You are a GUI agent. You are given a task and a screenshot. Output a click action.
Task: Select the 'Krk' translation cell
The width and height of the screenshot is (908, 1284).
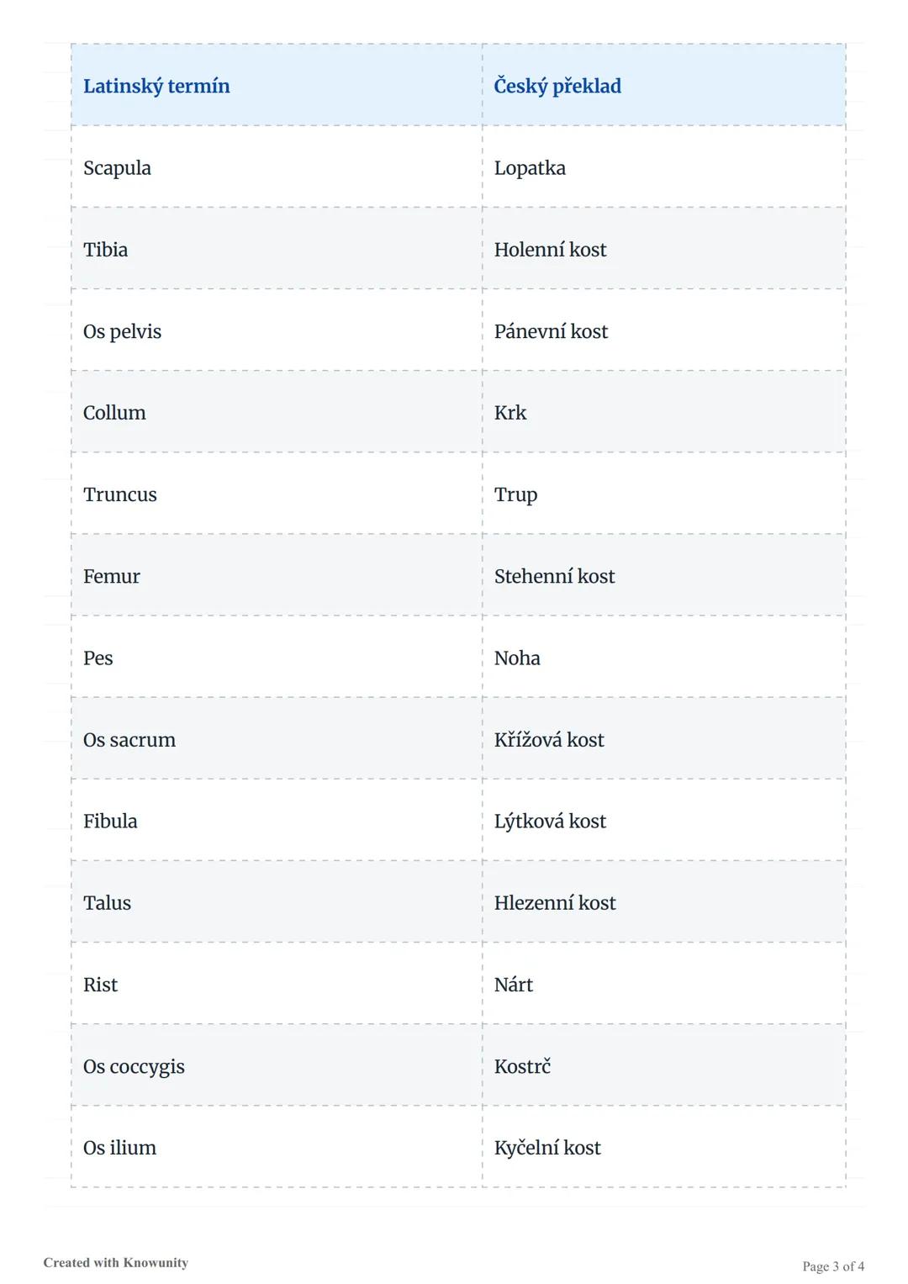(x=510, y=413)
